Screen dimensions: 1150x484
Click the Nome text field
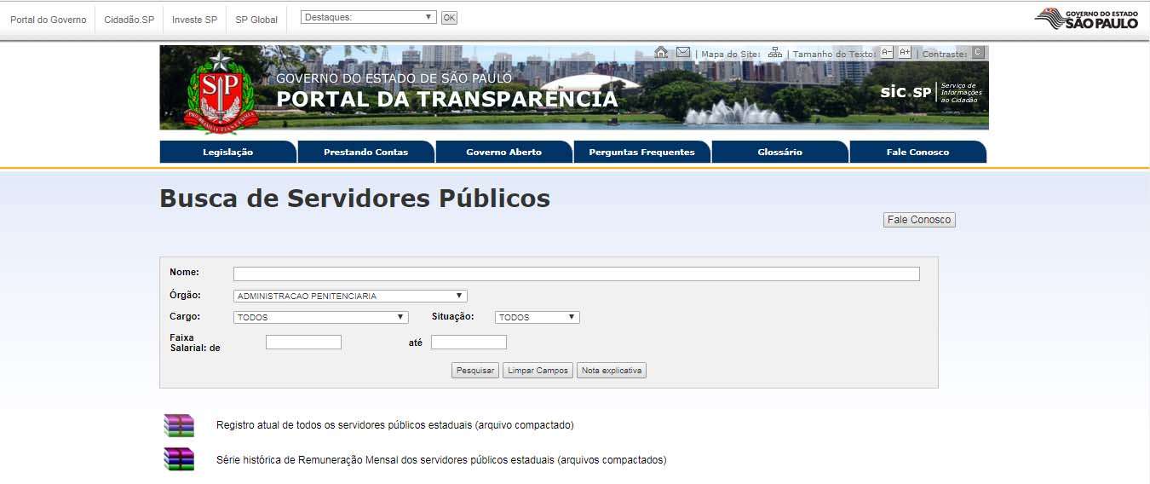576,274
